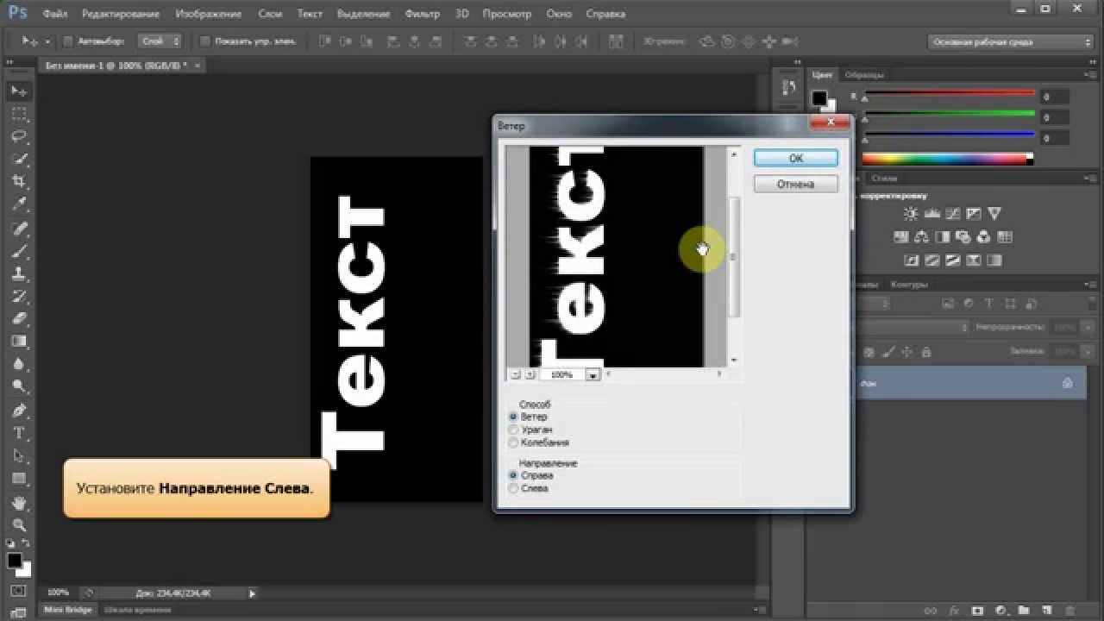Select the Eyedropper tool

pyautogui.click(x=19, y=204)
